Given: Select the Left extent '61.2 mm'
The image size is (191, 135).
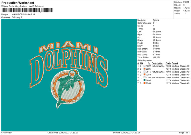Looking at the screenshot, I should click(x=157, y=32).
